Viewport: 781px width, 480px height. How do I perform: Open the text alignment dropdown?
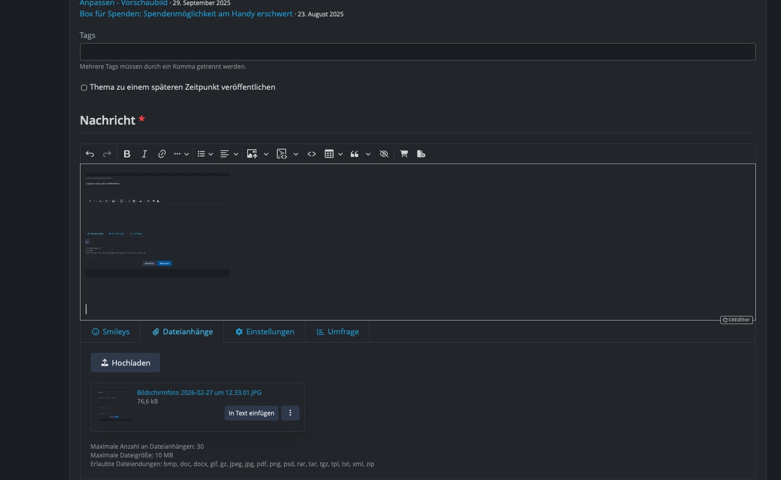pyautogui.click(x=236, y=154)
